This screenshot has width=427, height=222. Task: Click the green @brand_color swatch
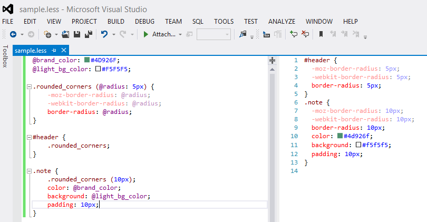click(87, 60)
